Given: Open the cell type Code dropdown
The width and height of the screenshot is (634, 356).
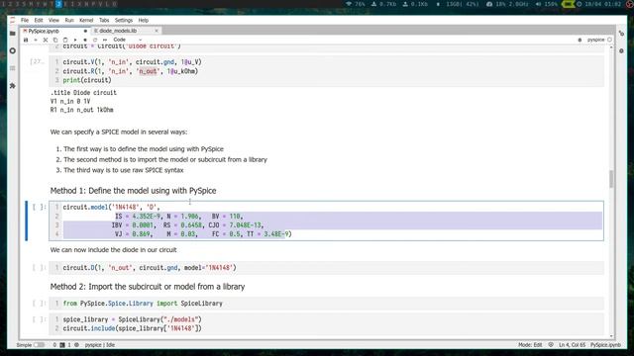Looking at the screenshot, I should tap(127, 40).
